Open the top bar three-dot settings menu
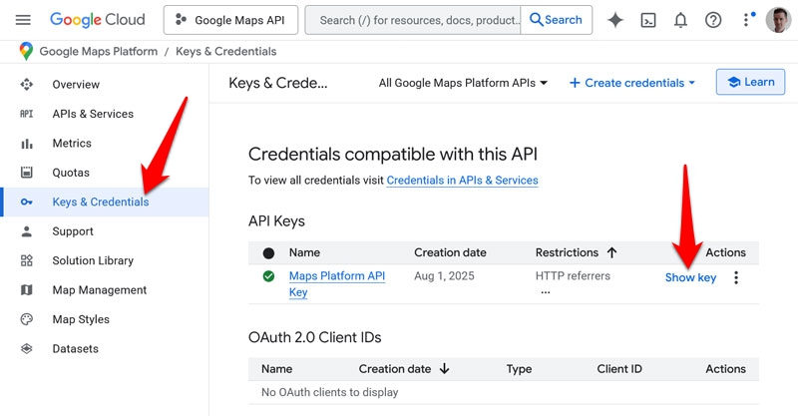 (746, 20)
